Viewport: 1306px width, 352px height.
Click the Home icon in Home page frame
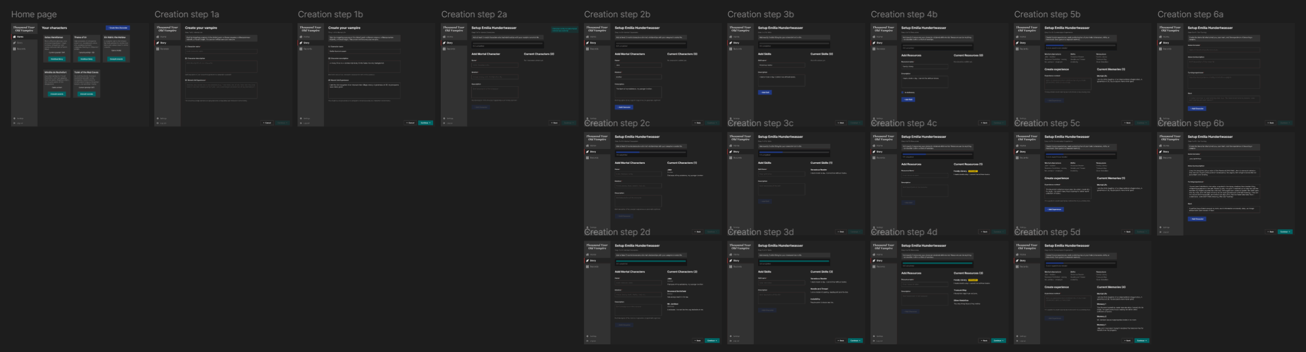[x=15, y=37]
